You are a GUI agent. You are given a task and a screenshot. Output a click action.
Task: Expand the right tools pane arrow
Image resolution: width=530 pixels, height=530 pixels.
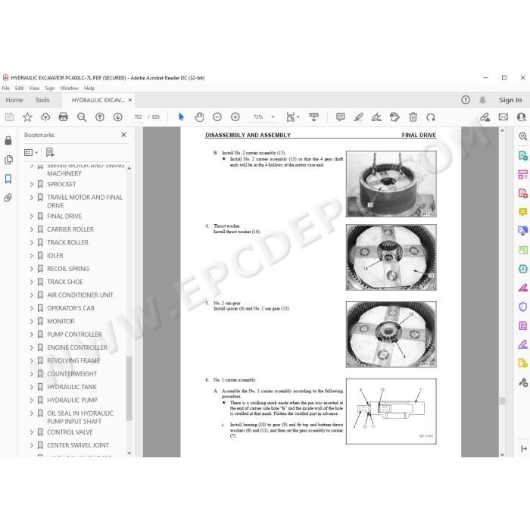pos(524,448)
